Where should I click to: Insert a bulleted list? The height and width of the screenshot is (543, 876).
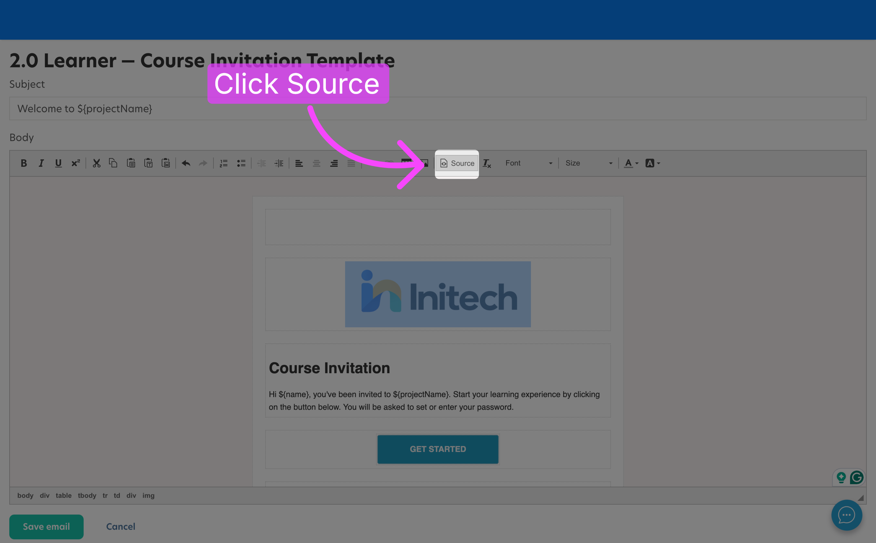pyautogui.click(x=241, y=163)
